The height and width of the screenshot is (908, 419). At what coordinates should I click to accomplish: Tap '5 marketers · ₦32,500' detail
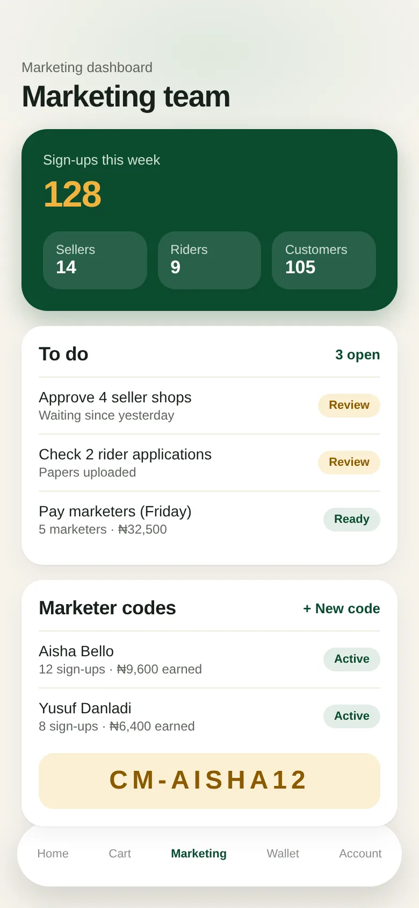(x=103, y=529)
